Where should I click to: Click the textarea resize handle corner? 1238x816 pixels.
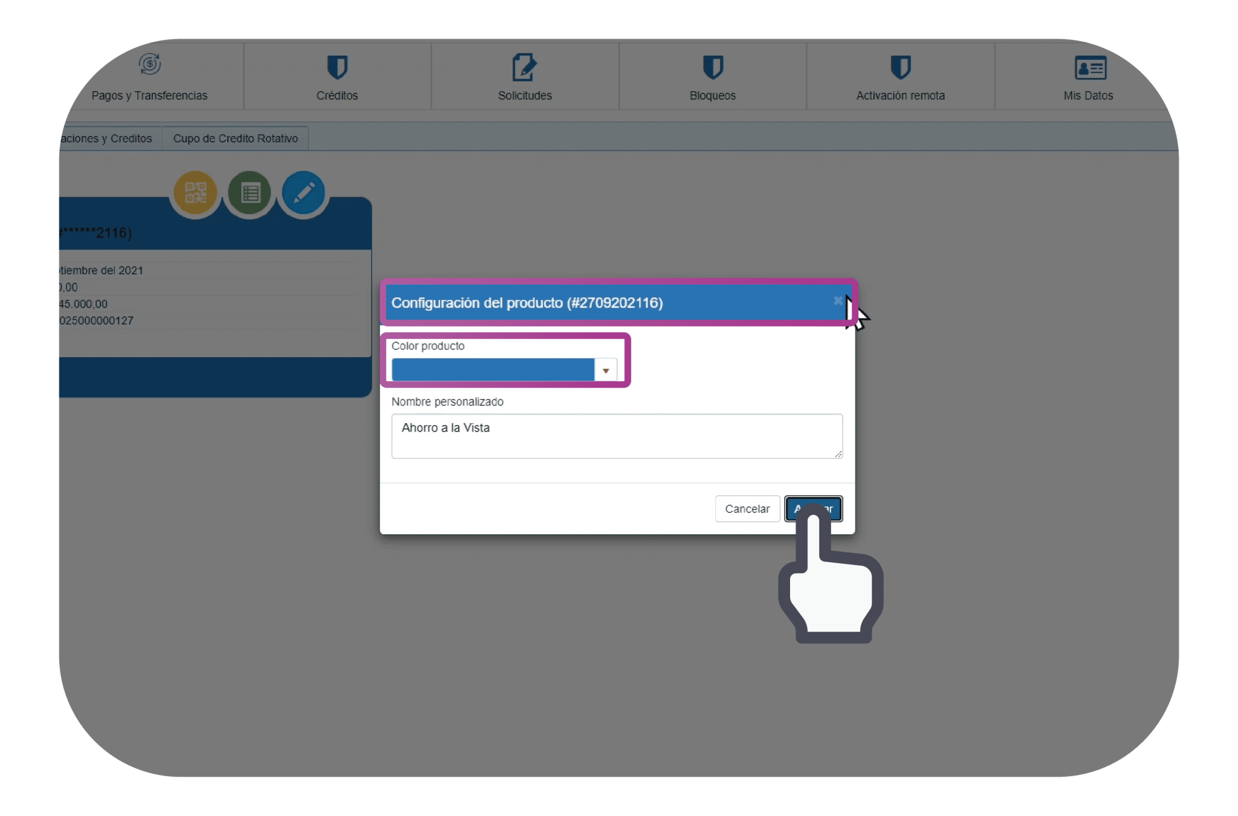pyautogui.click(x=838, y=454)
